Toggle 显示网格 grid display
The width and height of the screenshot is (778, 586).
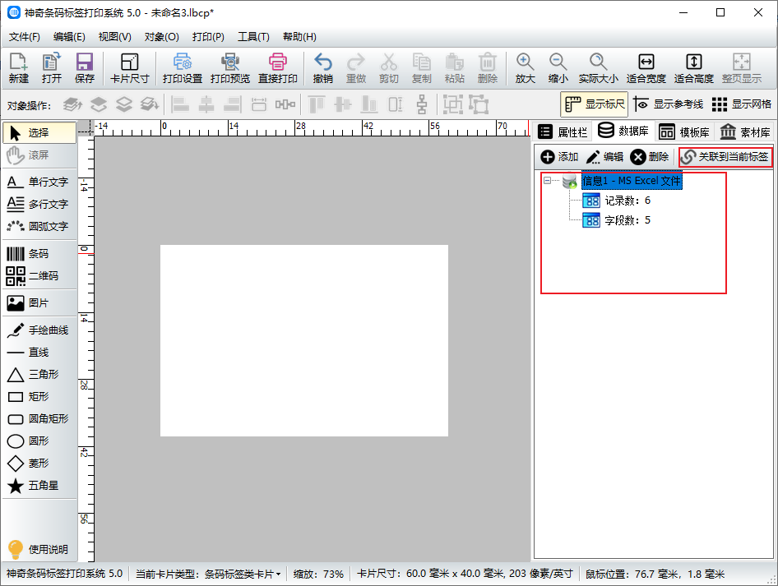741,104
